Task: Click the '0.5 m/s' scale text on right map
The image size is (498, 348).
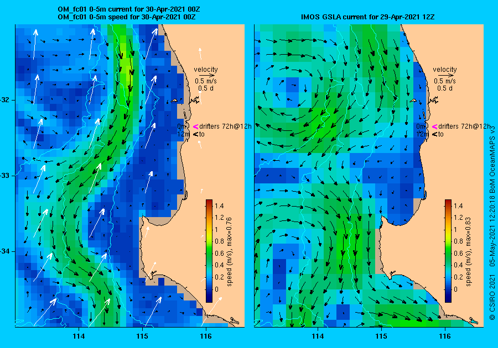Action: click(x=445, y=81)
